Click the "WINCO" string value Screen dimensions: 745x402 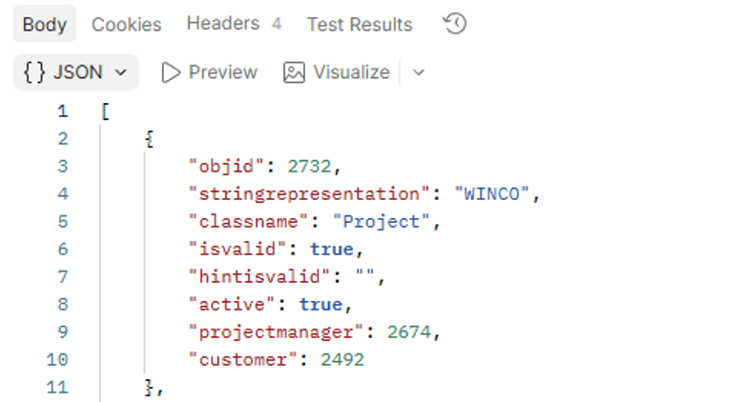tap(492, 193)
